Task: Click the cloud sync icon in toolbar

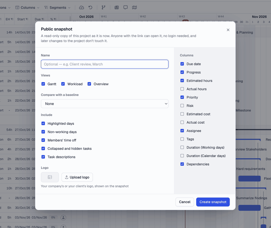Action: pos(81,7)
